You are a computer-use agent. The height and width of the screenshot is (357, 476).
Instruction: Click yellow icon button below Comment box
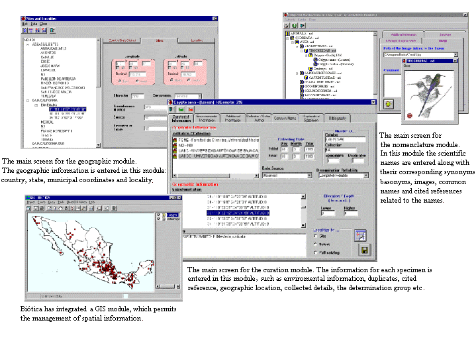(389, 104)
